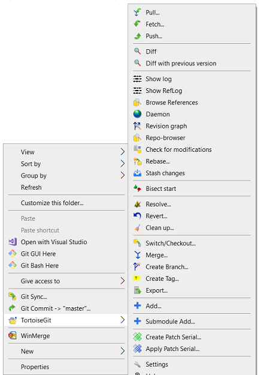Screen dimensions: 264x375
Task: Choose the Bisect start label
Action: click(x=161, y=188)
